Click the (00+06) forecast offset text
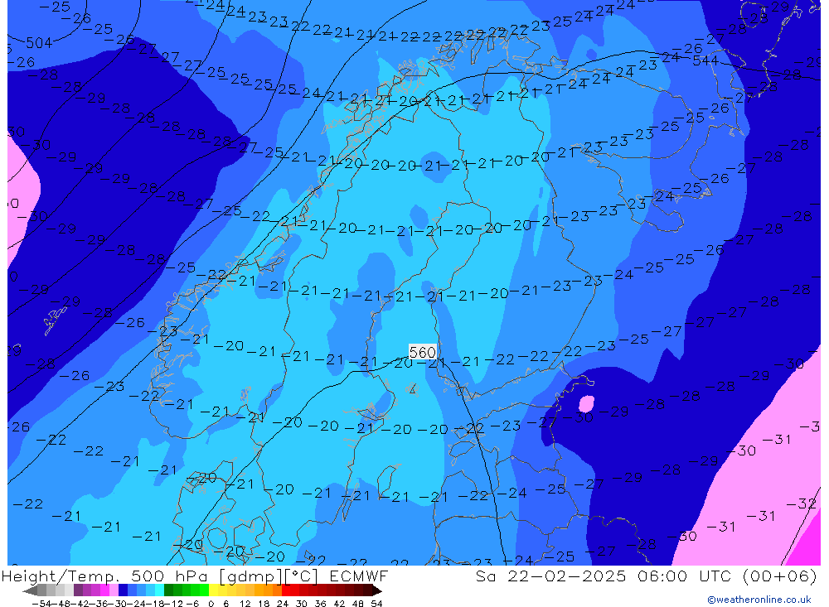 click(780, 576)
